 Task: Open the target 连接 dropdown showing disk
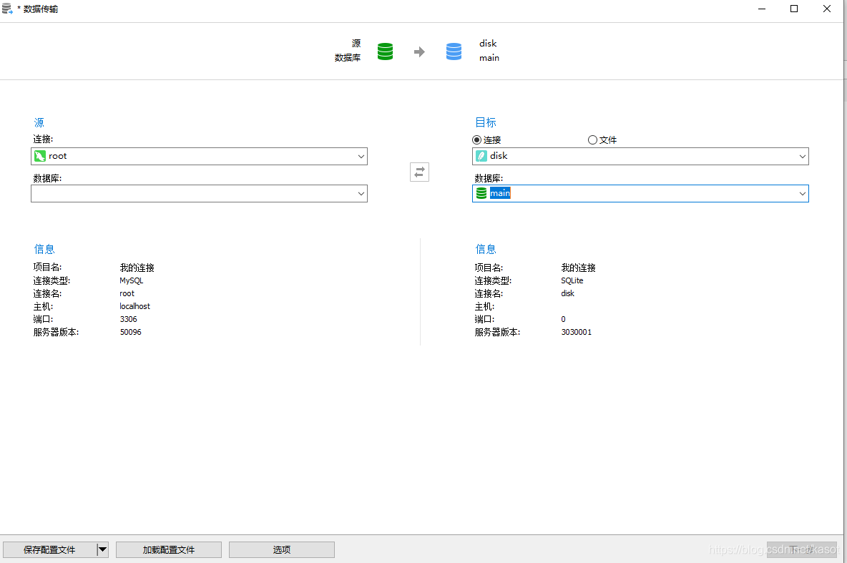[802, 156]
